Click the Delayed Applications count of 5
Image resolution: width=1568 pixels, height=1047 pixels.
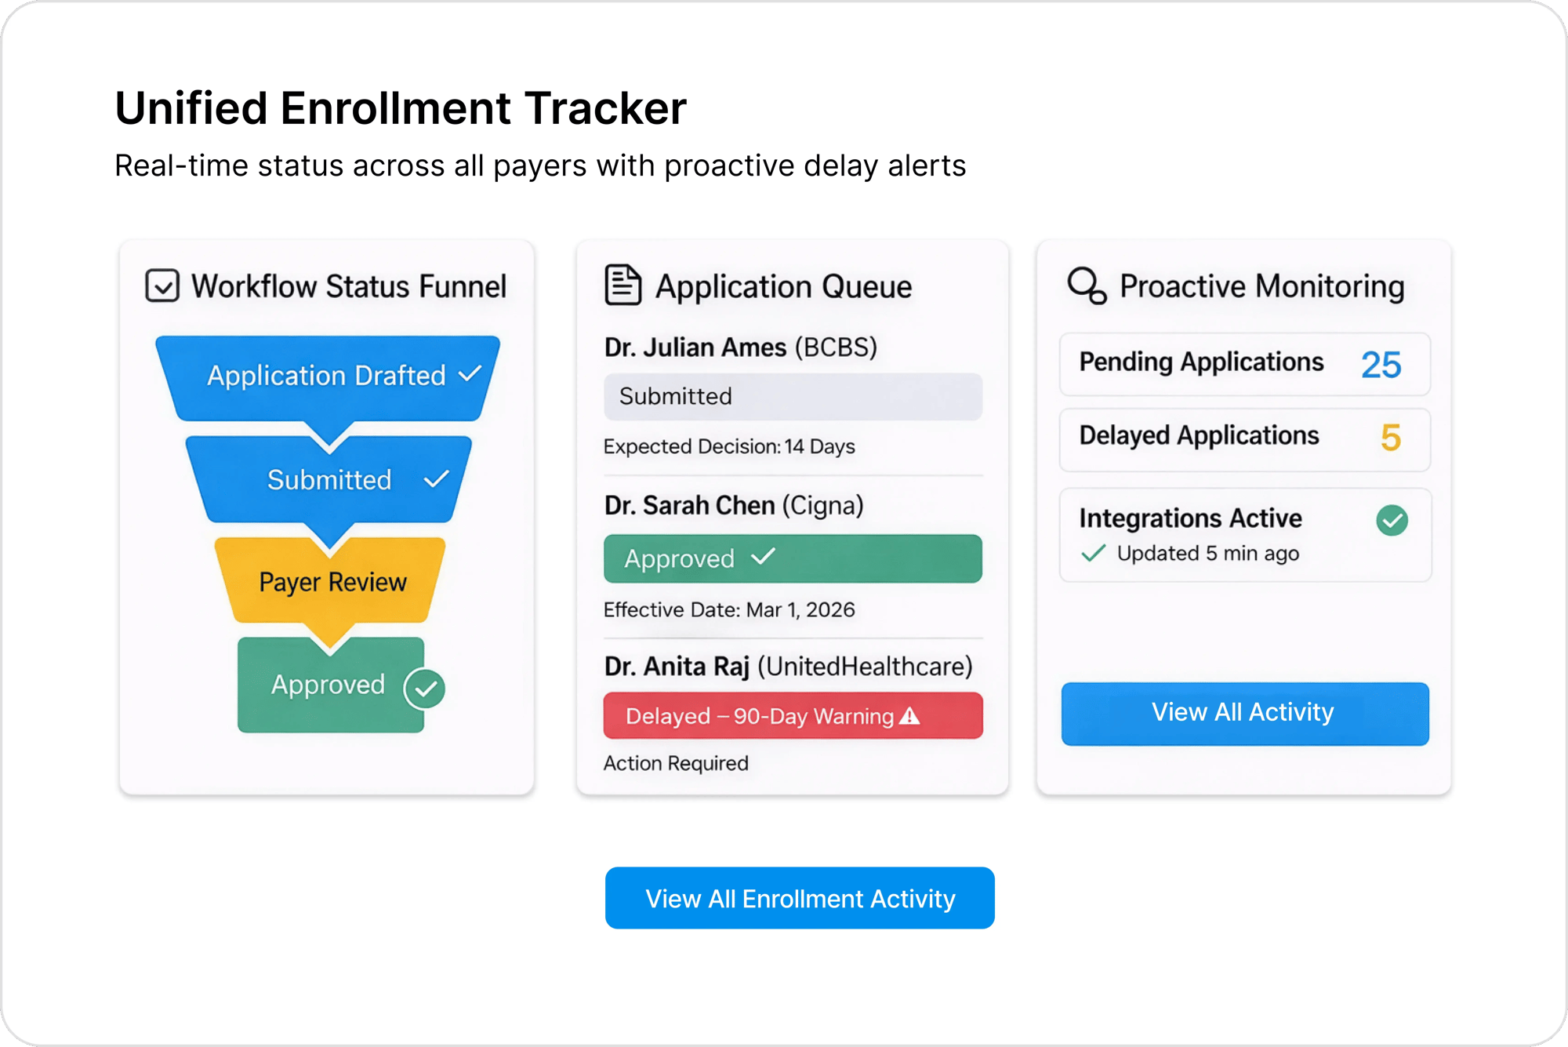pos(1392,438)
